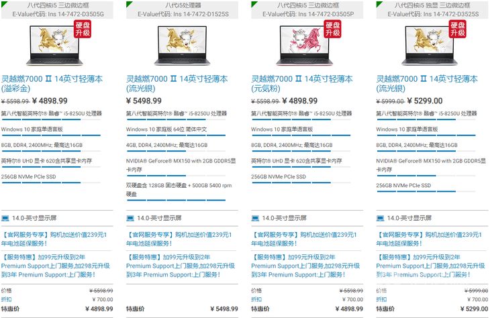Click Windows 10 家庭单语言版 in 溢彩金 card
The width and height of the screenshot is (490, 318).
32,129
